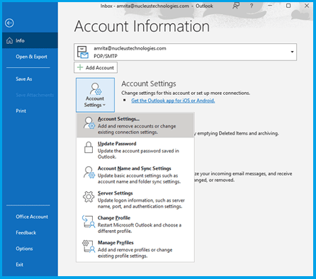Image resolution: width=316 pixels, height=279 pixels.
Task: Open Feedback in the sidebar
Action: 26,233
